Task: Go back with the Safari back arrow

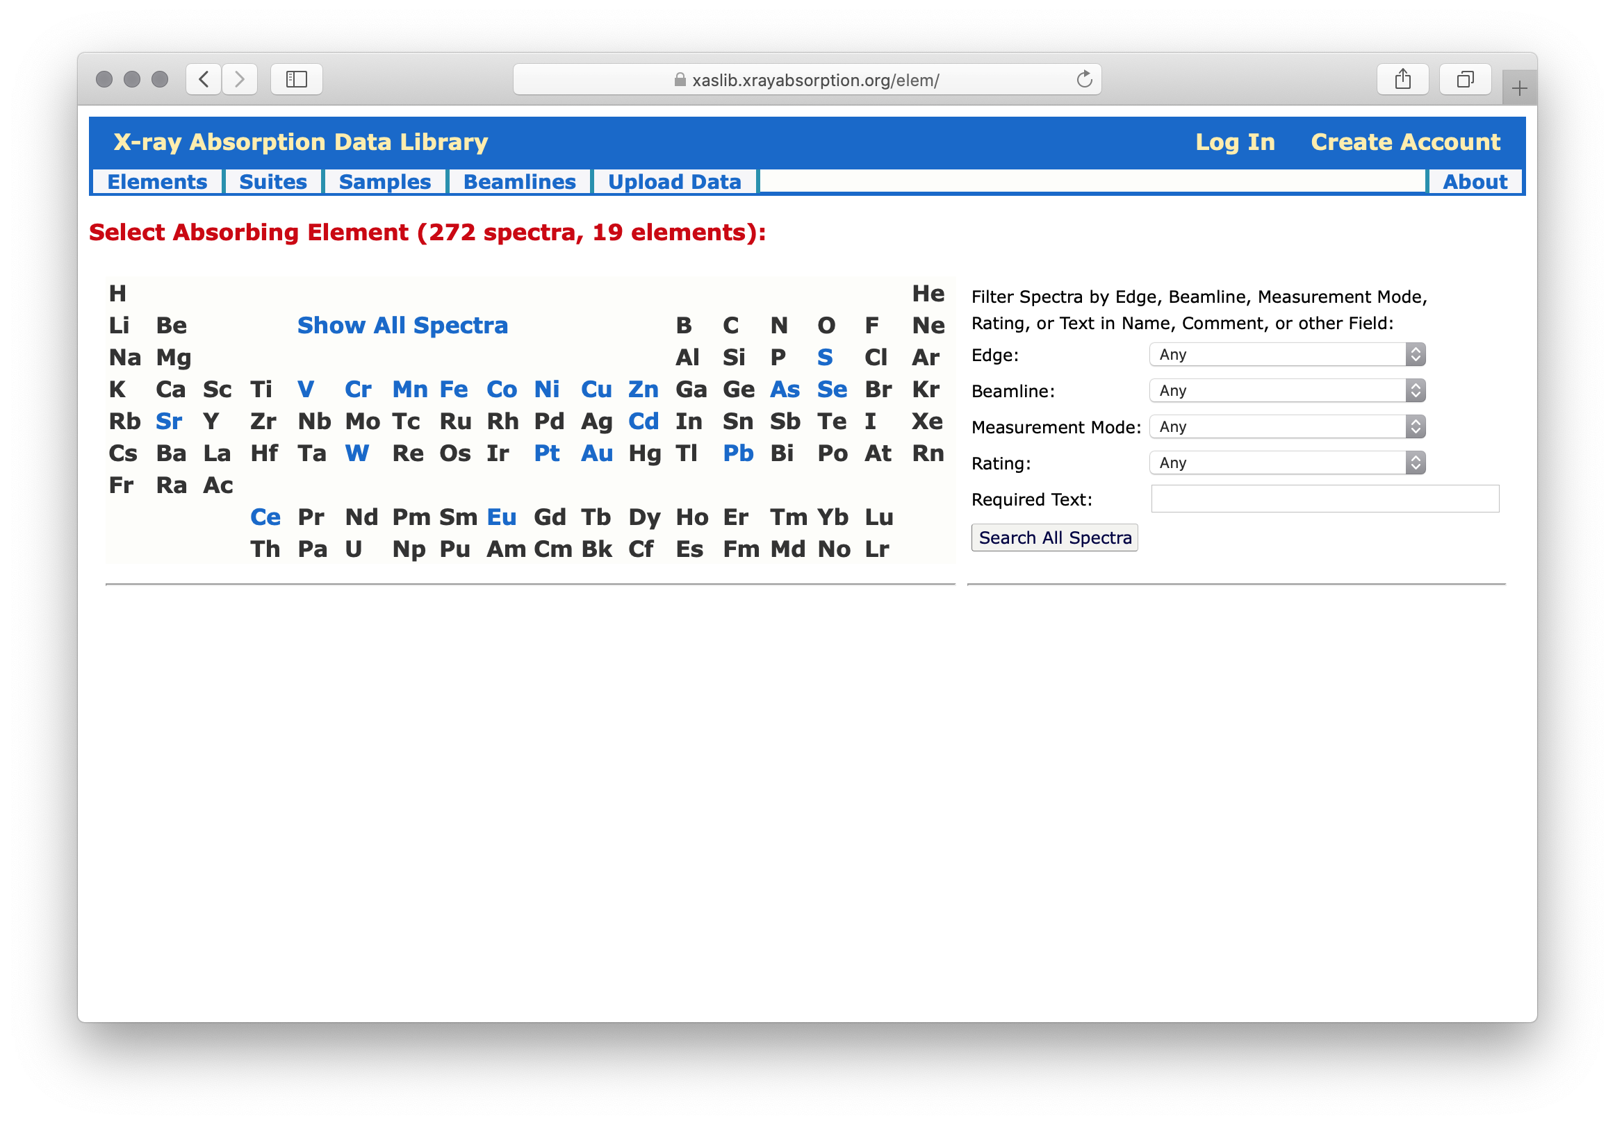Action: (204, 79)
